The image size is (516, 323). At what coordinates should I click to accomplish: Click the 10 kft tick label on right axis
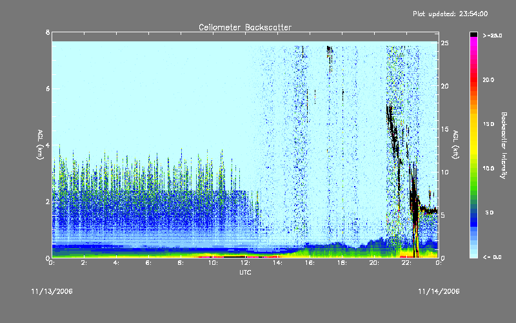pos(444,172)
